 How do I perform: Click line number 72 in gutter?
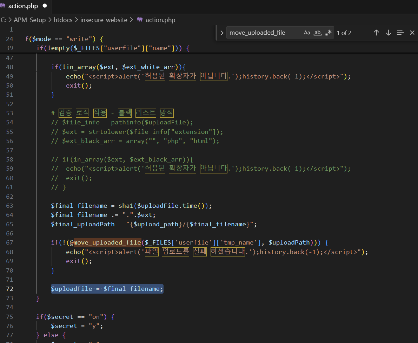pos(9,289)
